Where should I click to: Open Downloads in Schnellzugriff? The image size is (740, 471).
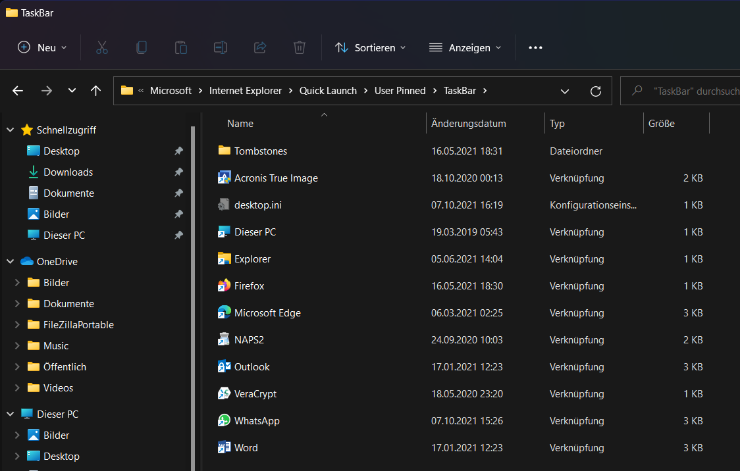coord(68,172)
